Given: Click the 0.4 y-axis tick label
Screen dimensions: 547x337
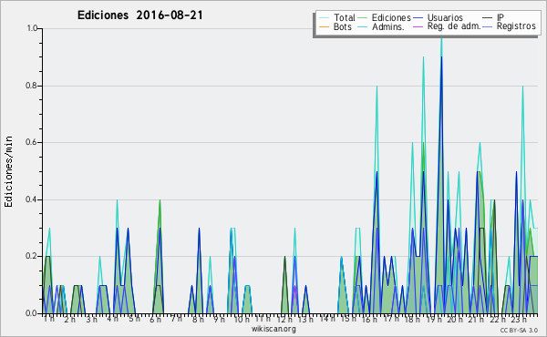Looking at the screenshot, I should [32, 199].
